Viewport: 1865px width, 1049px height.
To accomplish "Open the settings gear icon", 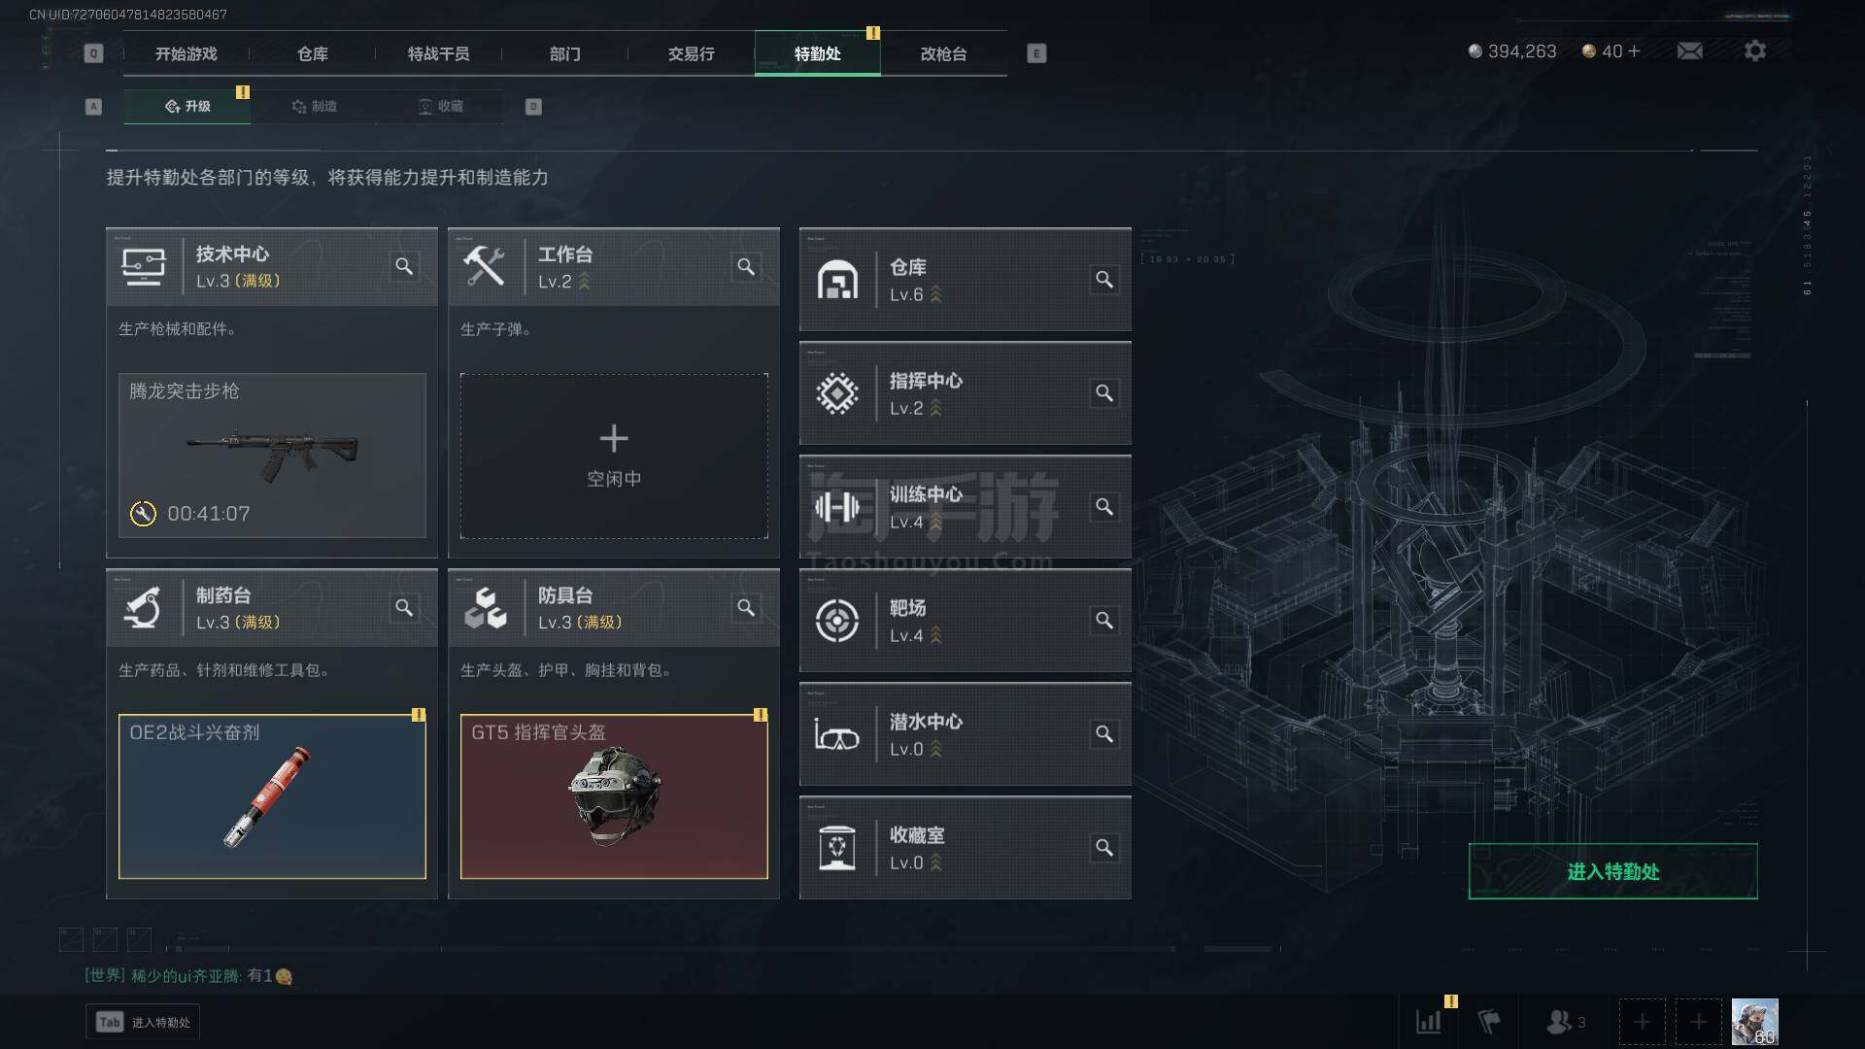I will (1754, 51).
